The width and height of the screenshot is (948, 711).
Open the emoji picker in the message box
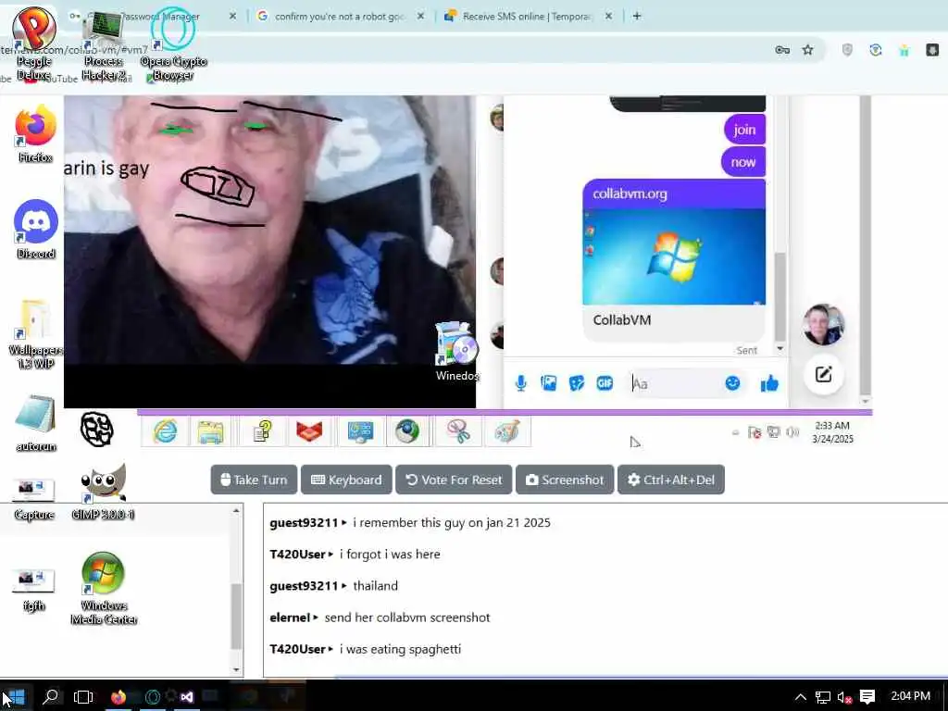pyautogui.click(x=732, y=383)
